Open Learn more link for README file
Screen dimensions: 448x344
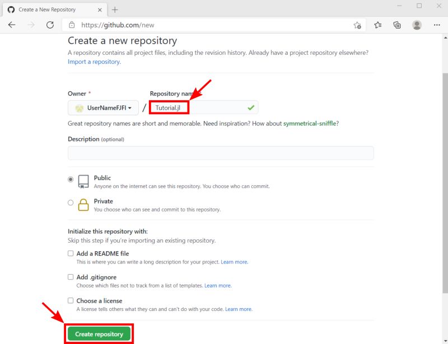(x=234, y=262)
